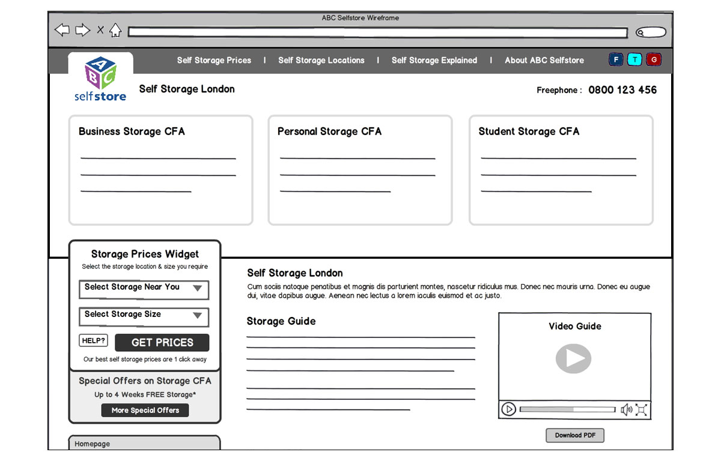The height and width of the screenshot is (461, 721).
Task: Expand the 'Select Storage Size' dropdown
Action: click(144, 316)
